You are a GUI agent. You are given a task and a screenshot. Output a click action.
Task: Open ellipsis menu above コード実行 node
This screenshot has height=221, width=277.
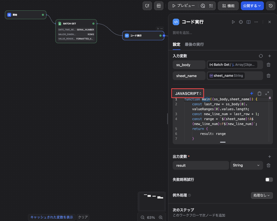point(161,29)
